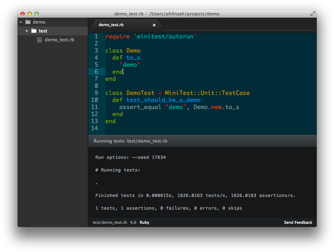Click line number 1 in the gutter
Screen dimensions: 334x252
tap(96, 36)
